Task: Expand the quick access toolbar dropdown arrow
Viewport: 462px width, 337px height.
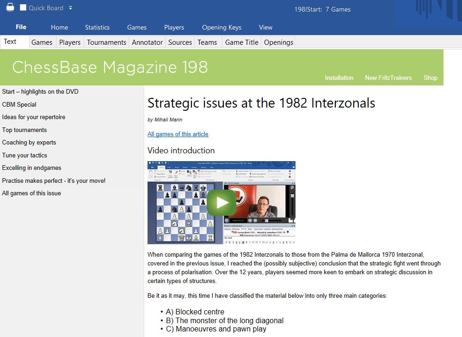Action: (70, 8)
